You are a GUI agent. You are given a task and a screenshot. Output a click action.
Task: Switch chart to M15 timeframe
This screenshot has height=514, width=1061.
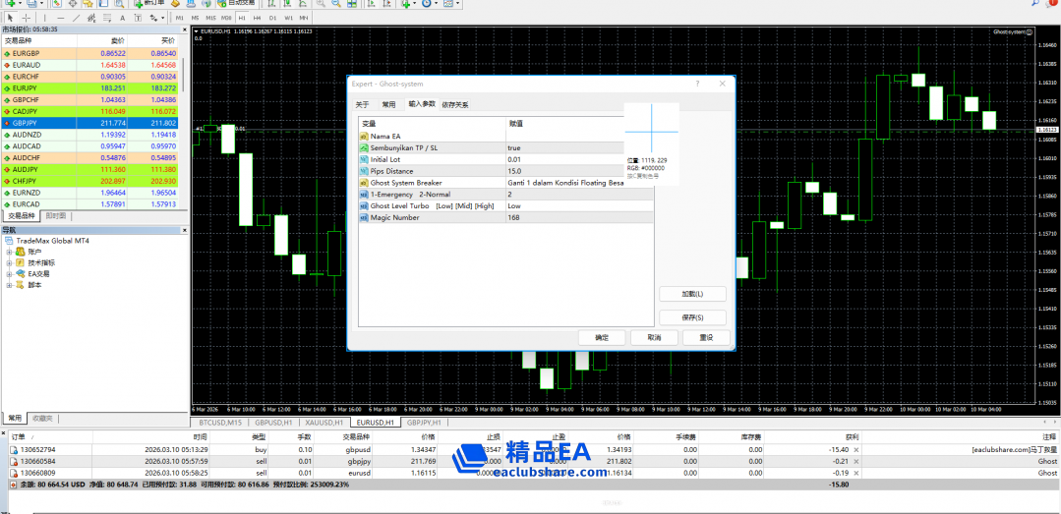(x=211, y=18)
